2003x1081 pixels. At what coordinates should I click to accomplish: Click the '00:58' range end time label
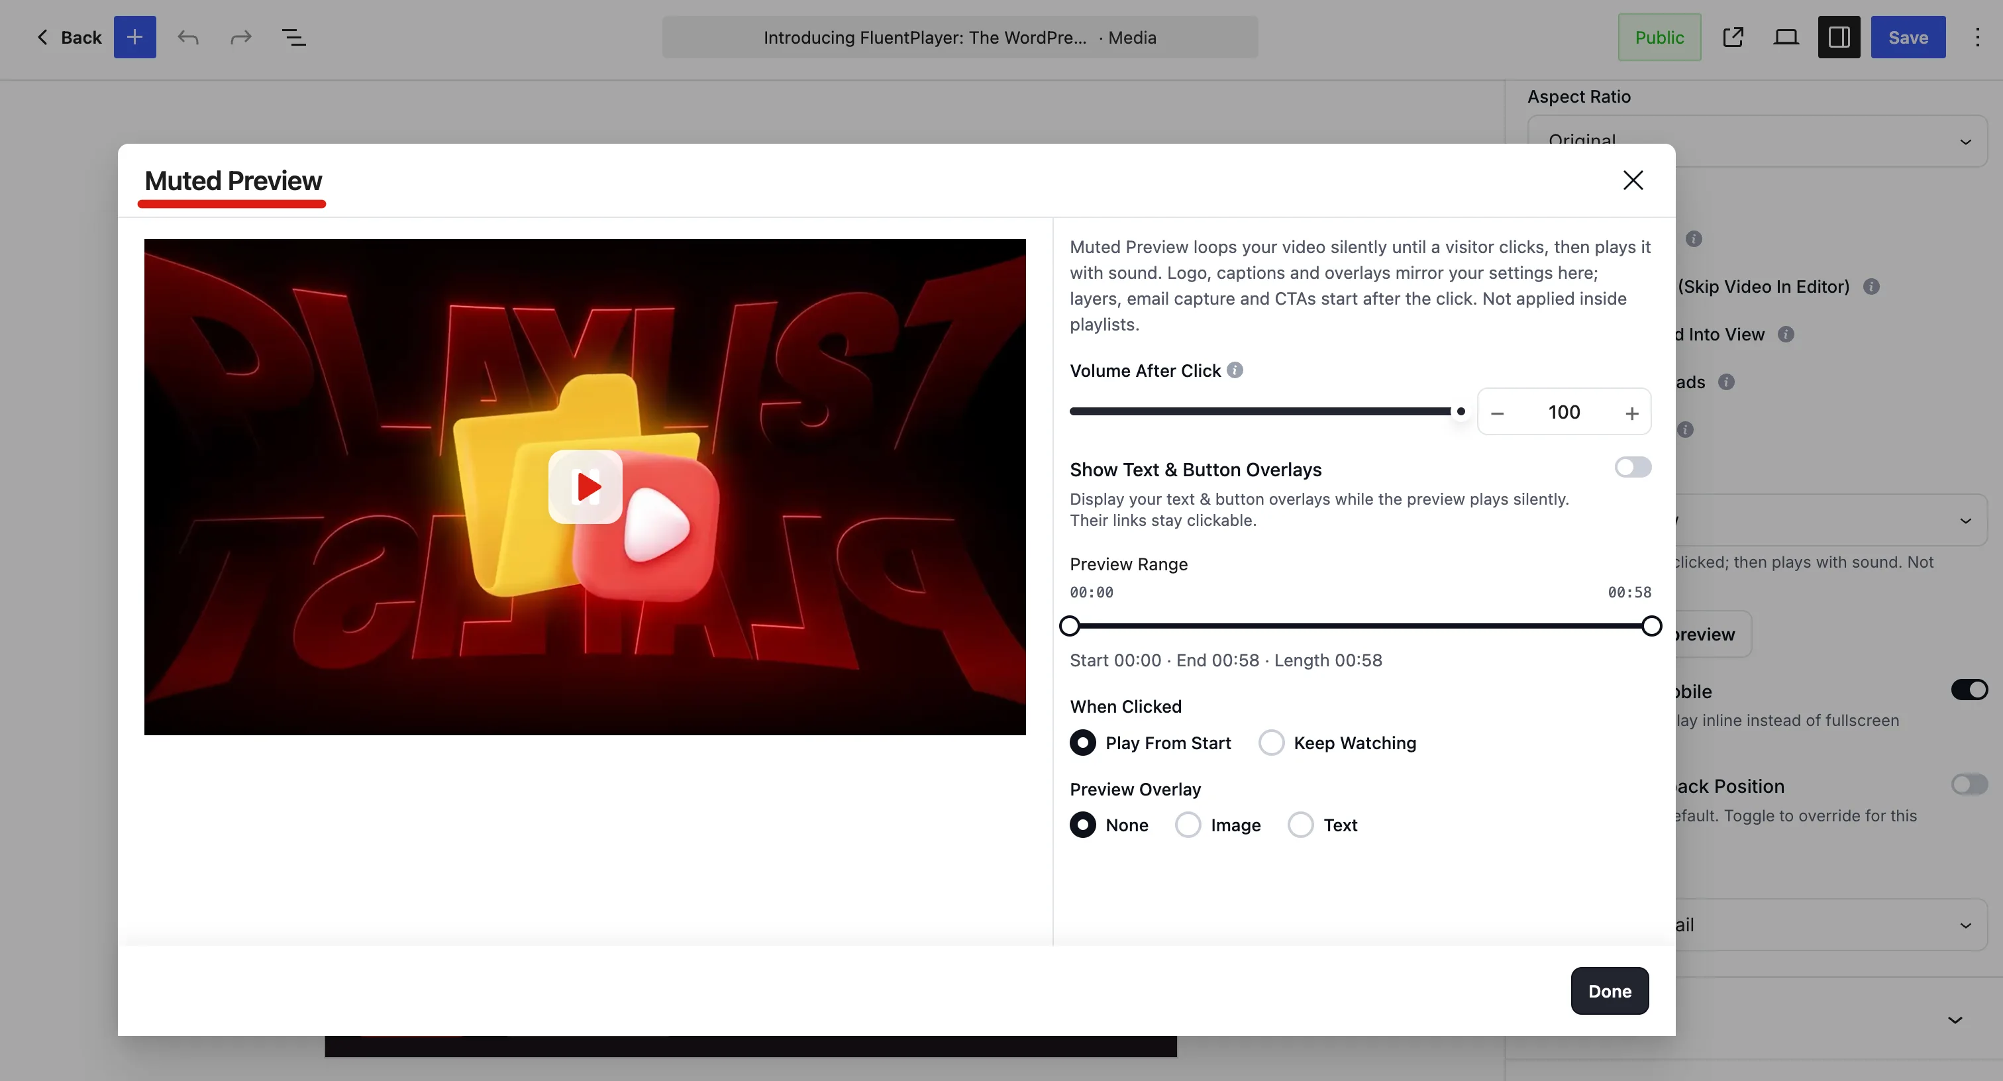[x=1629, y=593]
